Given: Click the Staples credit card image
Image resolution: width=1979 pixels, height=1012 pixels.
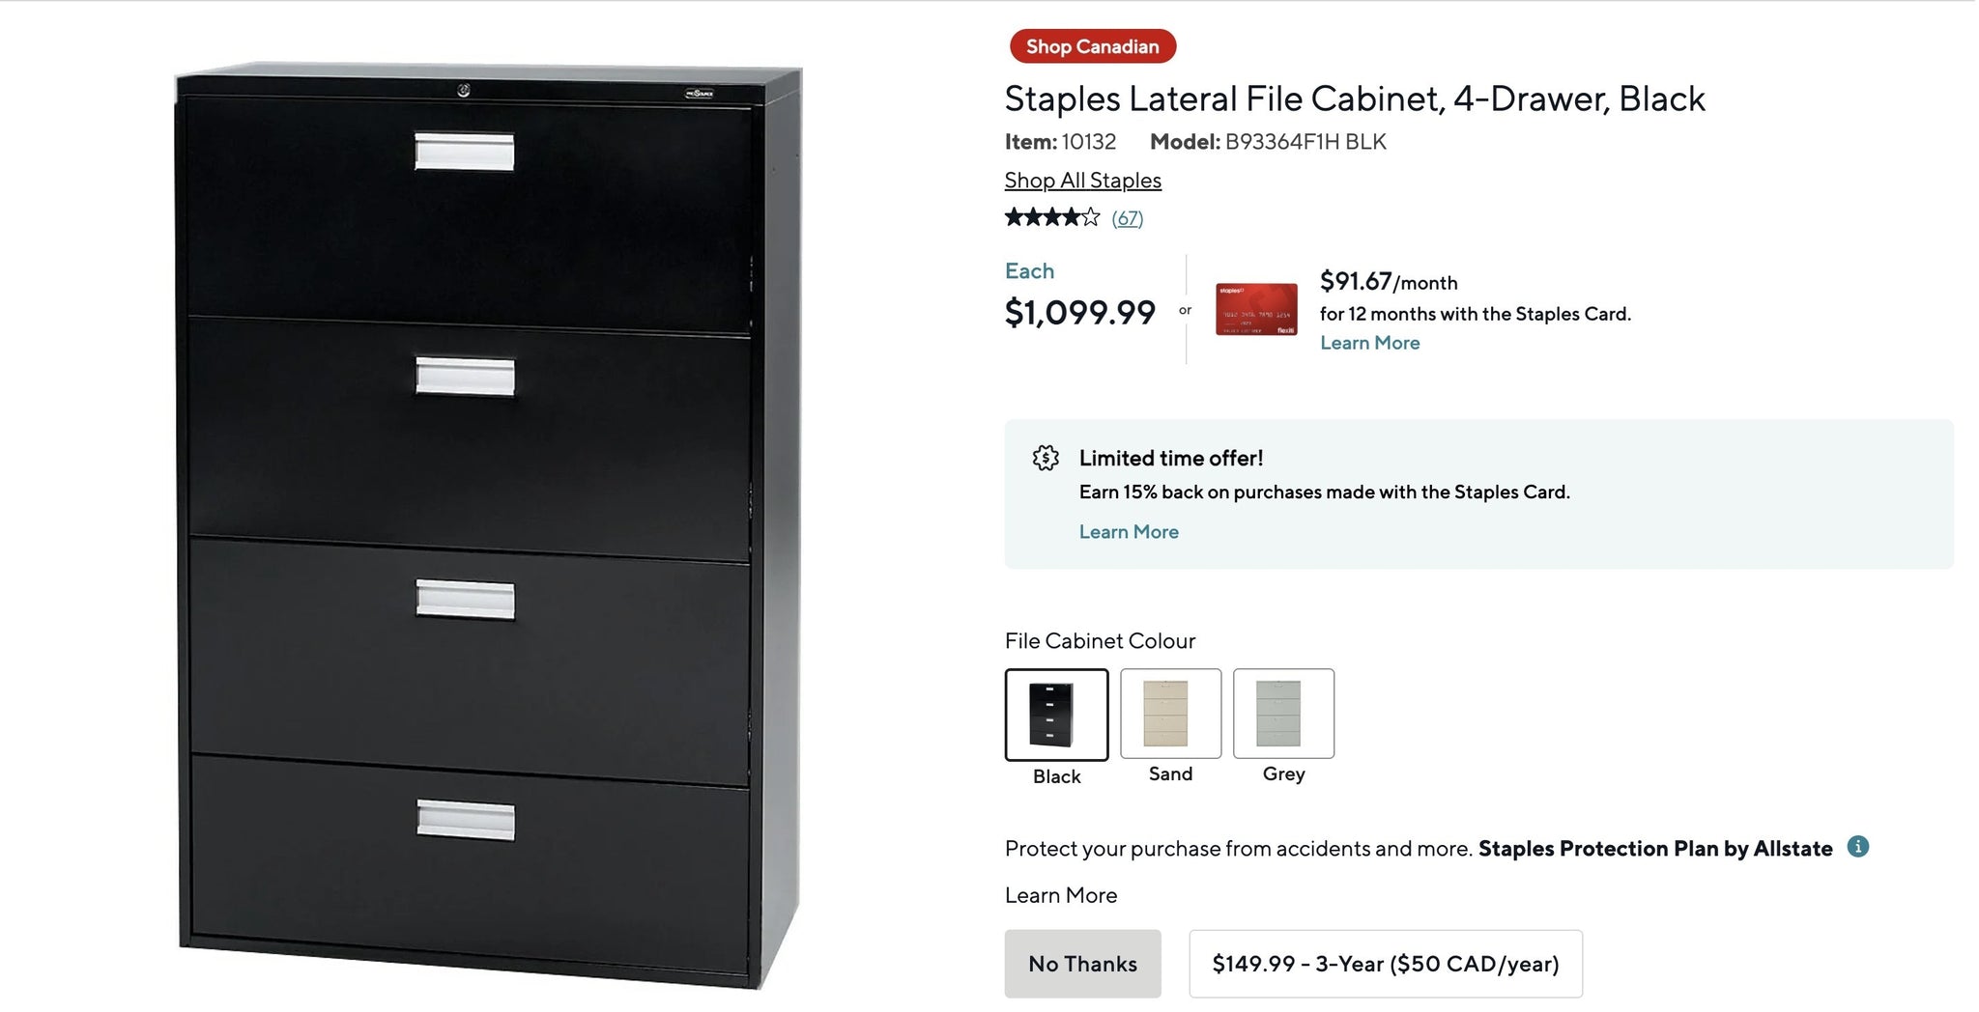Looking at the screenshot, I should point(1256,309).
